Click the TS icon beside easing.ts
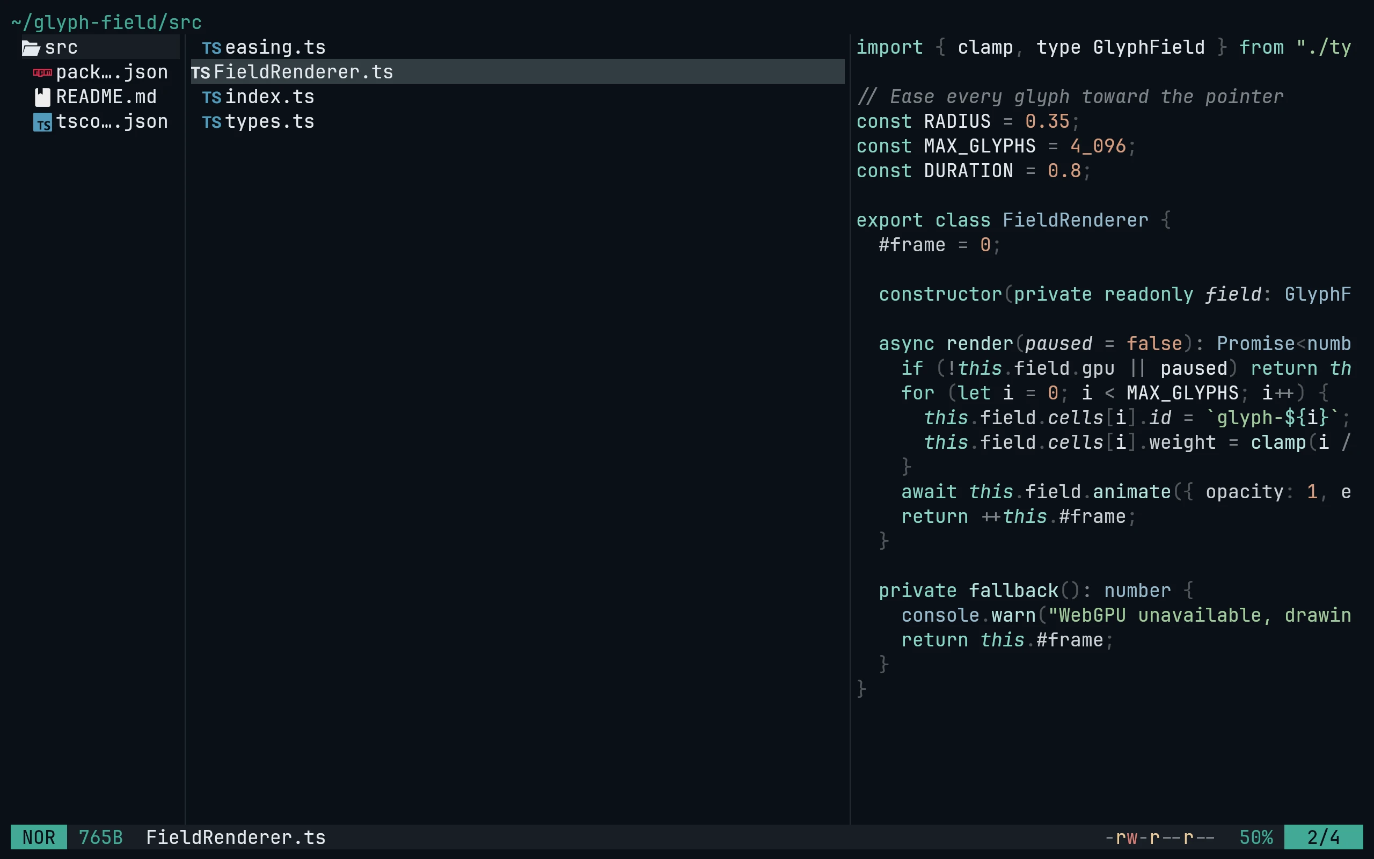The image size is (1374, 859). [x=212, y=48]
